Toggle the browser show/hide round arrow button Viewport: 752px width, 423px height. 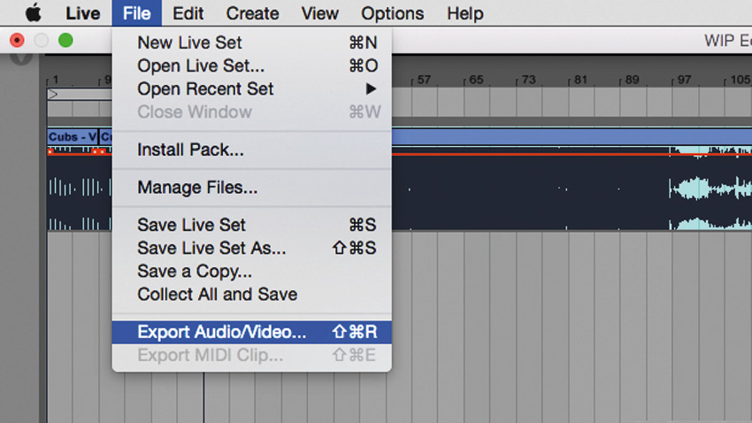click(21, 57)
